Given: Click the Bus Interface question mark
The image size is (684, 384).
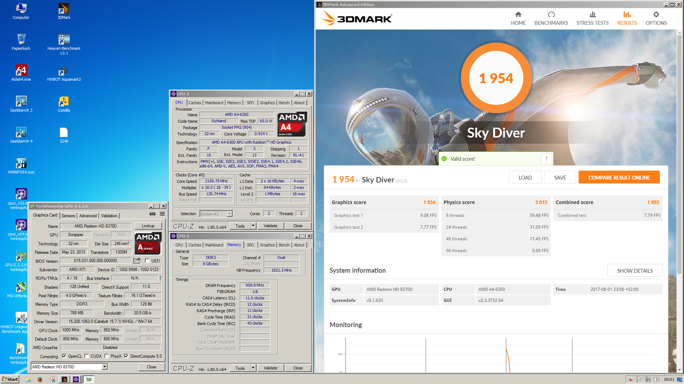Looking at the screenshot, I should pos(160,278).
